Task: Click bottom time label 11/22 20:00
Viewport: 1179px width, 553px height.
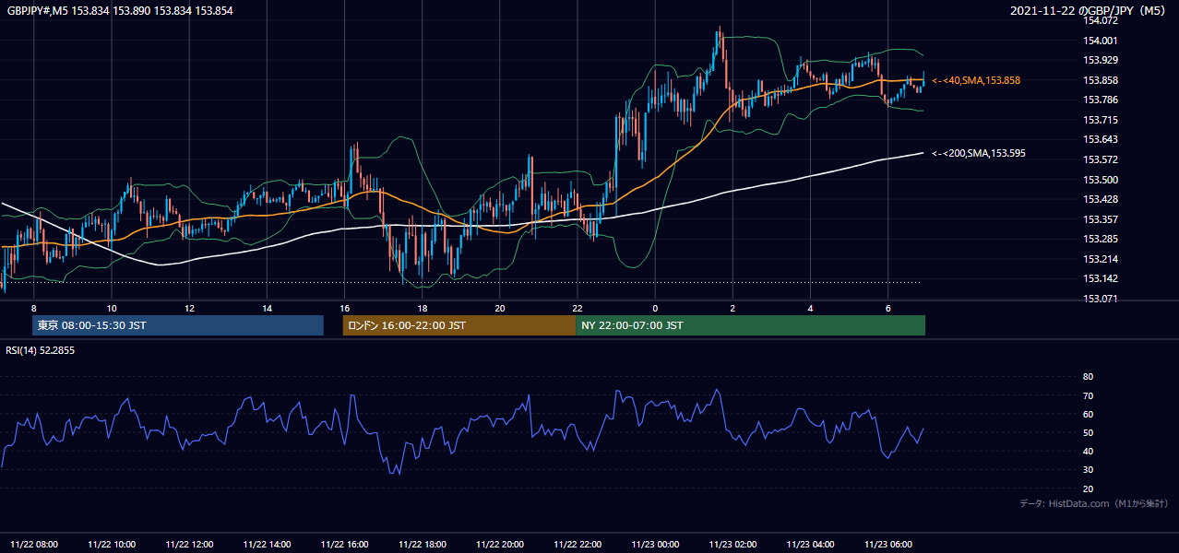Action: point(499,545)
